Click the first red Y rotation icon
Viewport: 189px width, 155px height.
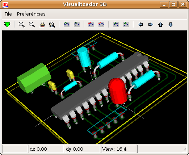click(91, 24)
